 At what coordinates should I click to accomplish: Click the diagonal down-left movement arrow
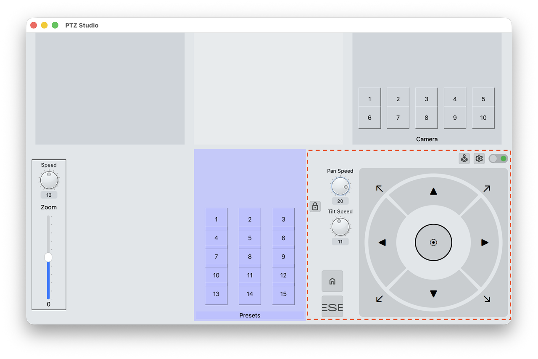(x=379, y=299)
